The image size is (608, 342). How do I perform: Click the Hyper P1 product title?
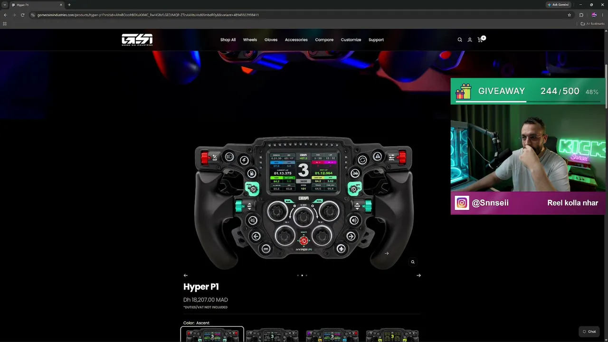tap(201, 287)
